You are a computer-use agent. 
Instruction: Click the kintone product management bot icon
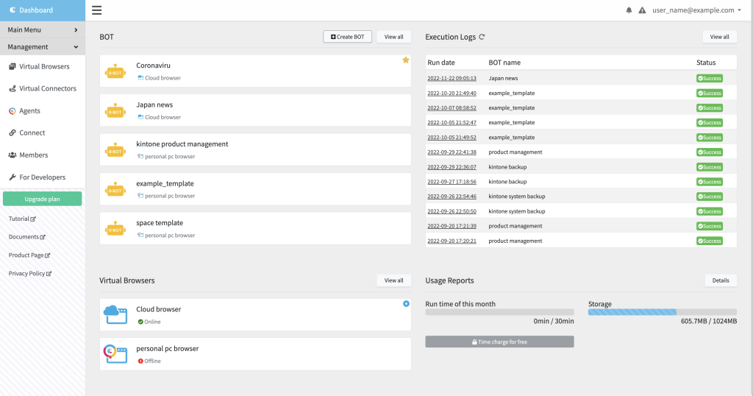point(115,151)
